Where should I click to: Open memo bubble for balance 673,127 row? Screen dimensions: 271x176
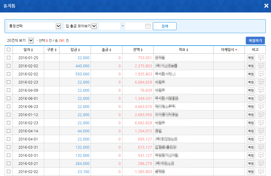click(x=261, y=147)
